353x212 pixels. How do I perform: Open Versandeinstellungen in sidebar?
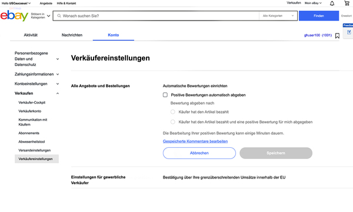[x=35, y=150]
